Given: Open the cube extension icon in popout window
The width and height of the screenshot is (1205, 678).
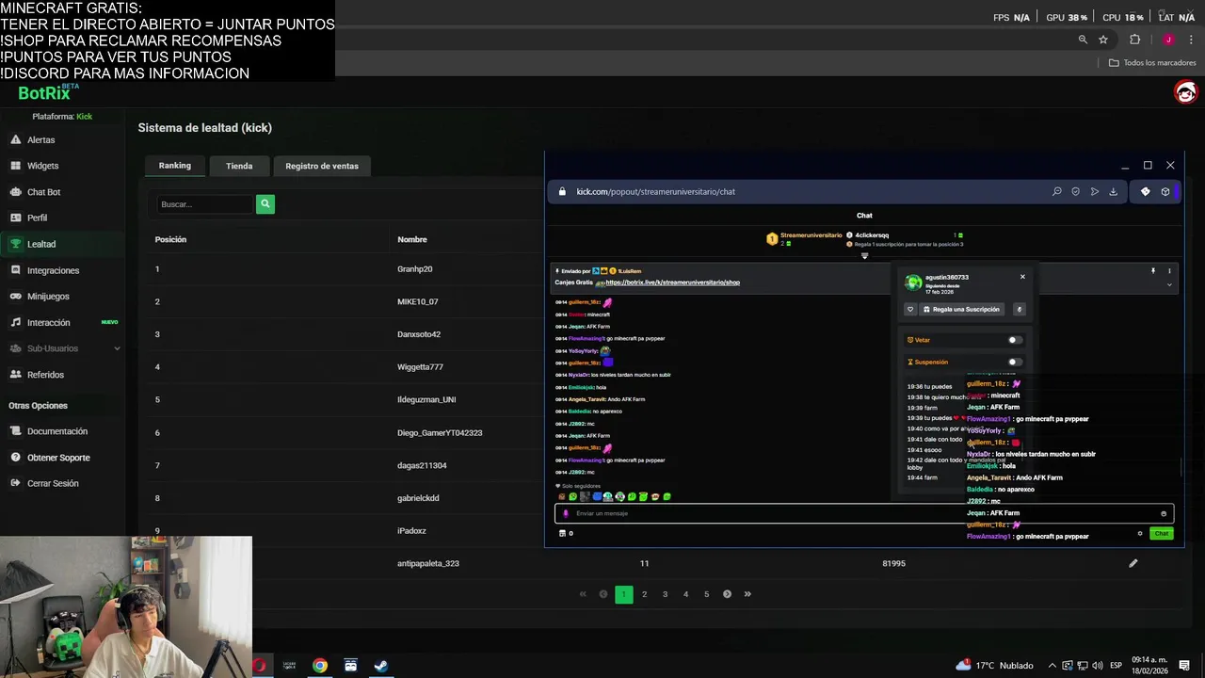Looking at the screenshot, I should pyautogui.click(x=1165, y=191).
